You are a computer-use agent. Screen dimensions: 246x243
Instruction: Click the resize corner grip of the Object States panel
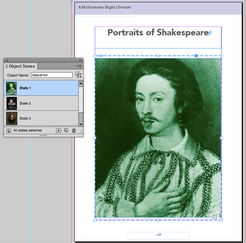pos(81,131)
